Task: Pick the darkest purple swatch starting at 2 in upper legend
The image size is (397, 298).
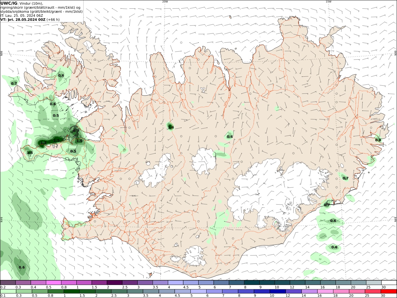Action: (x=114, y=283)
